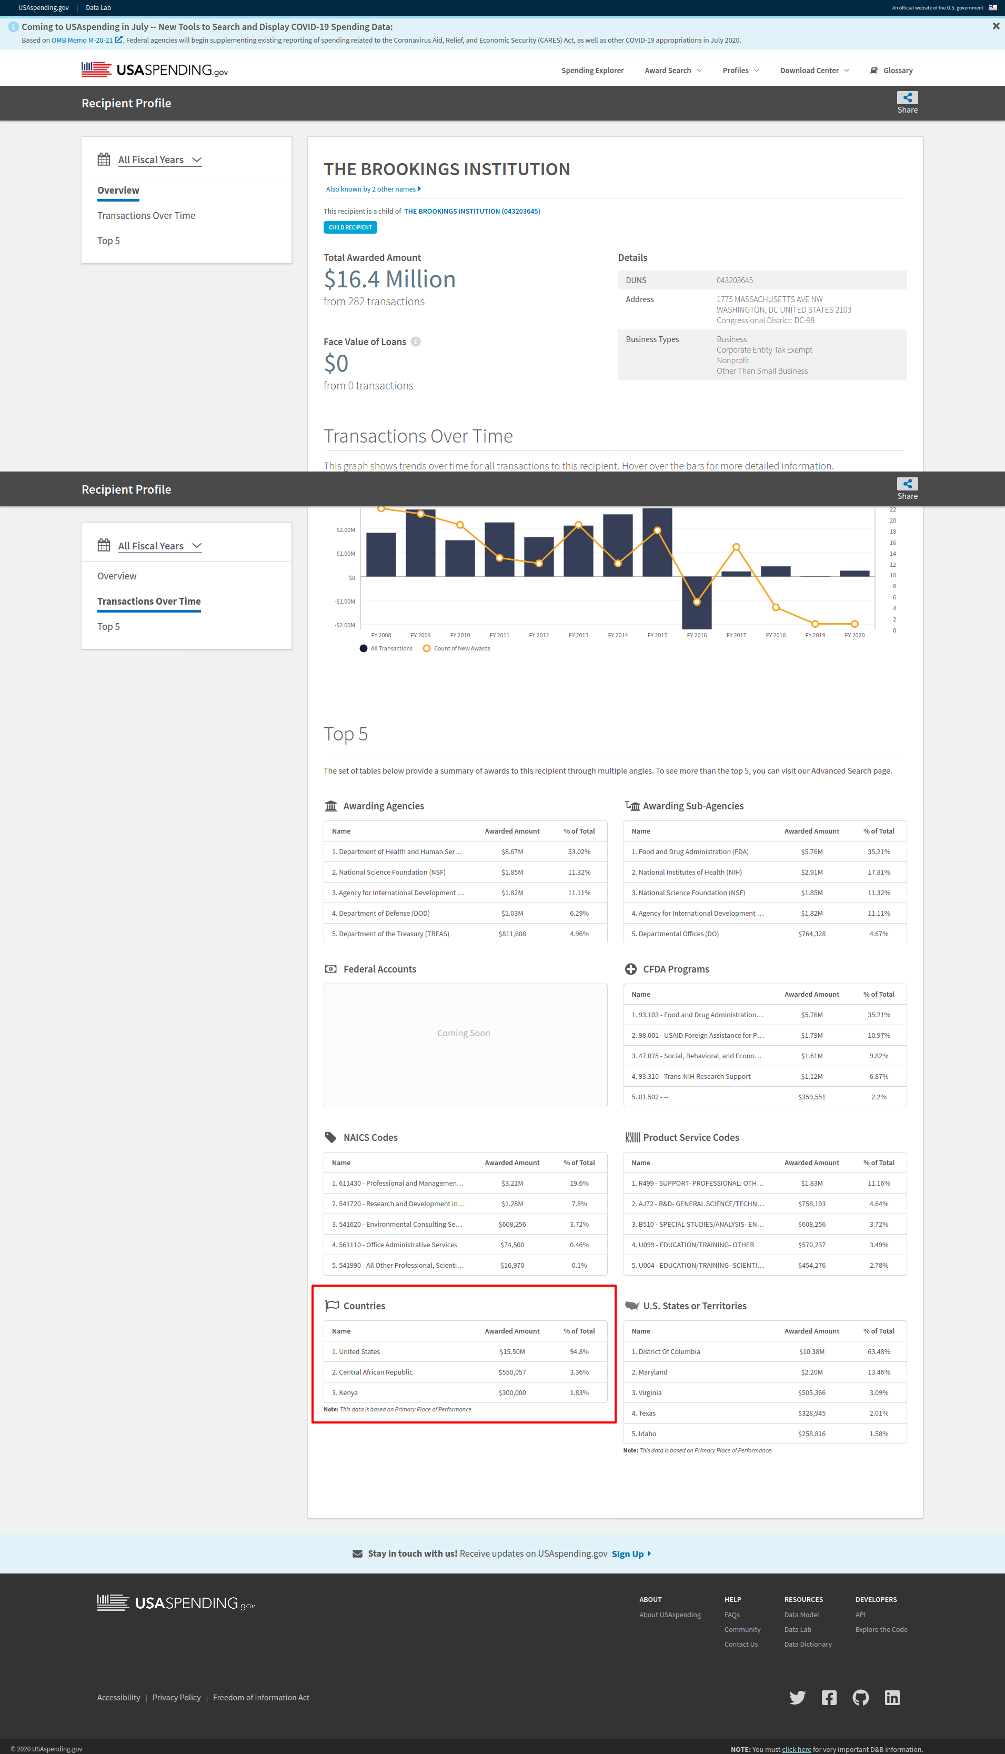Viewport: 1005px width, 1754px height.
Task: Click the footer USAspending.gov logo
Action: 176,1603
